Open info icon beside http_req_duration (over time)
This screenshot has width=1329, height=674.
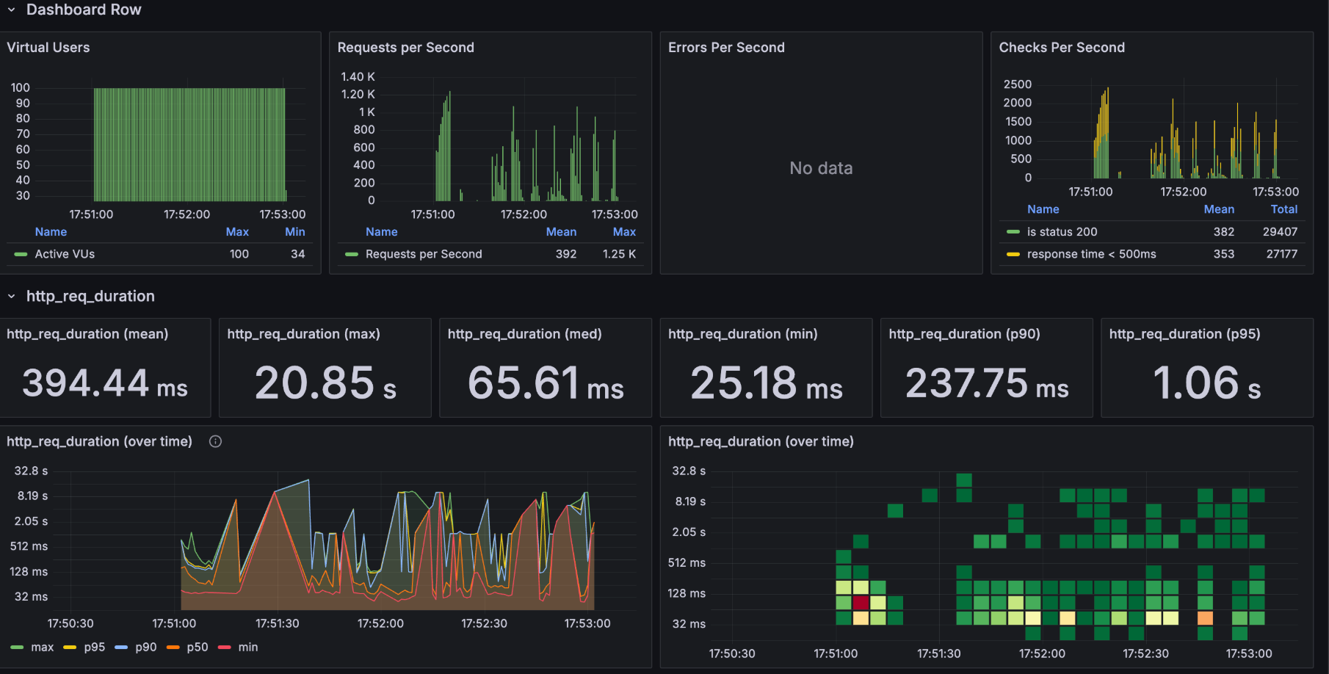[215, 441]
